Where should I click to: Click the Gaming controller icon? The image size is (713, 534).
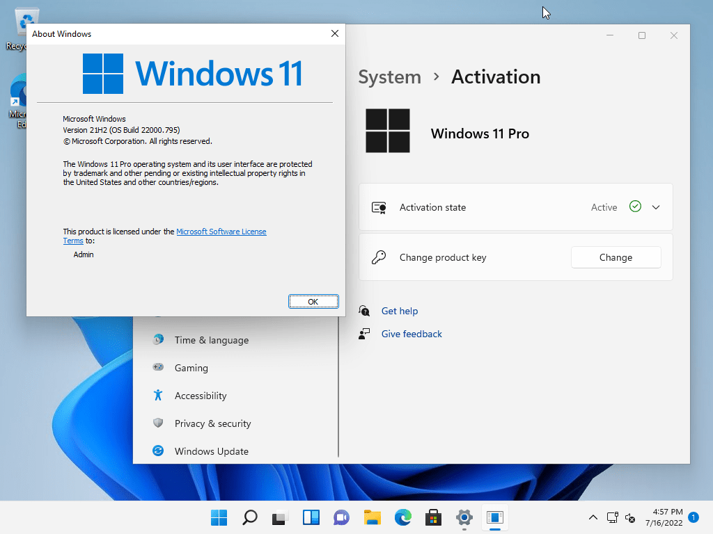pyautogui.click(x=158, y=367)
